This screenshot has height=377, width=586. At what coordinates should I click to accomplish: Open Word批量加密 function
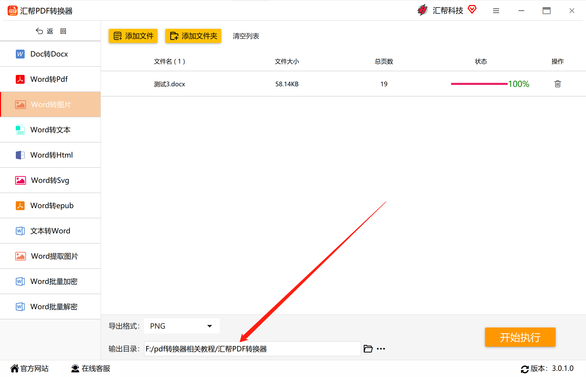tap(51, 281)
